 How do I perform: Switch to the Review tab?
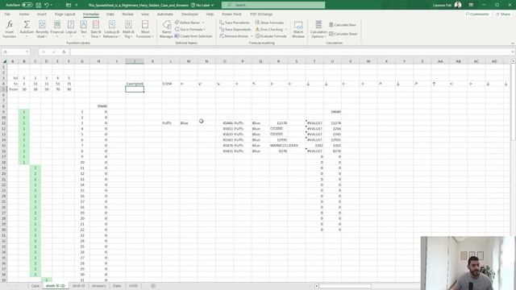coord(127,14)
